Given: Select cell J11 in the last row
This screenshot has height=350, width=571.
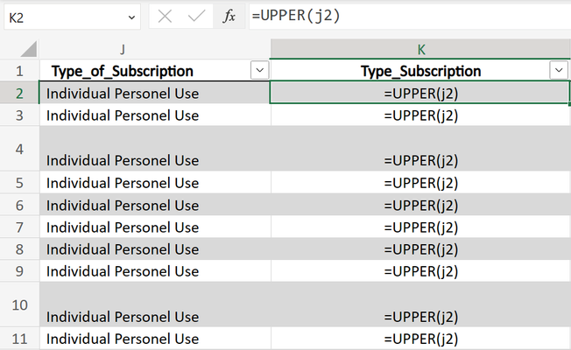Looking at the screenshot, I should click(x=155, y=339).
